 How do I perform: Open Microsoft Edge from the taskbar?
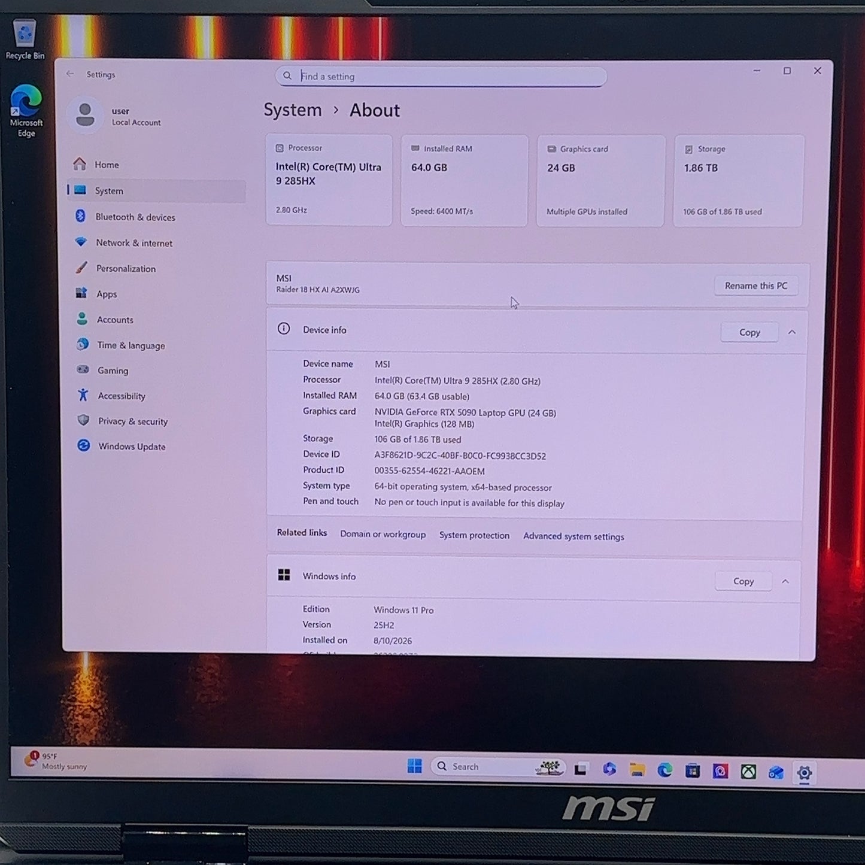pyautogui.click(x=664, y=770)
